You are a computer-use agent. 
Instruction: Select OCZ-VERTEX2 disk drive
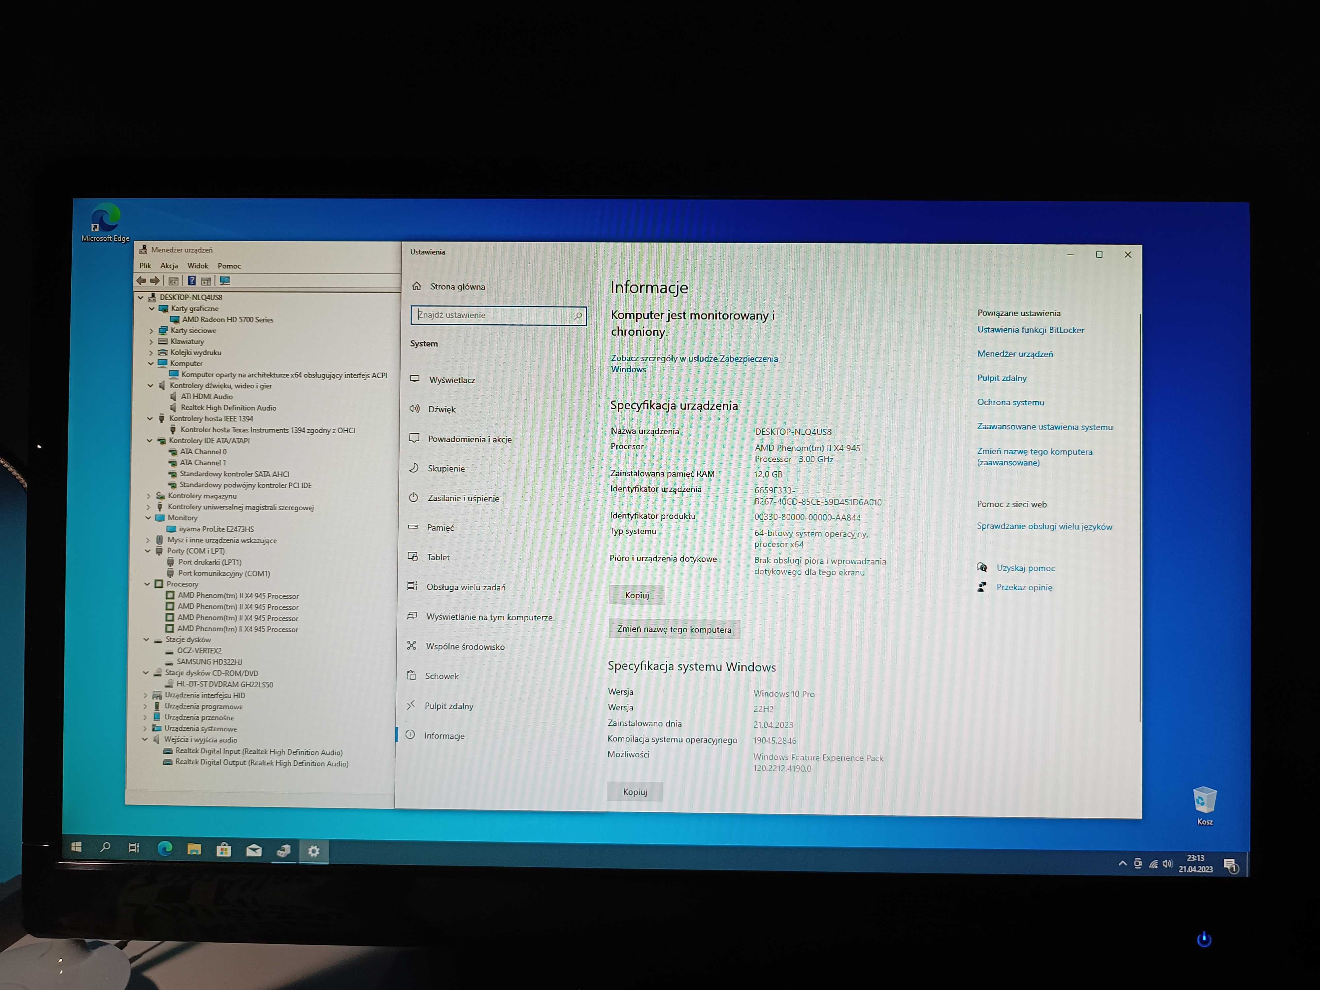click(199, 650)
